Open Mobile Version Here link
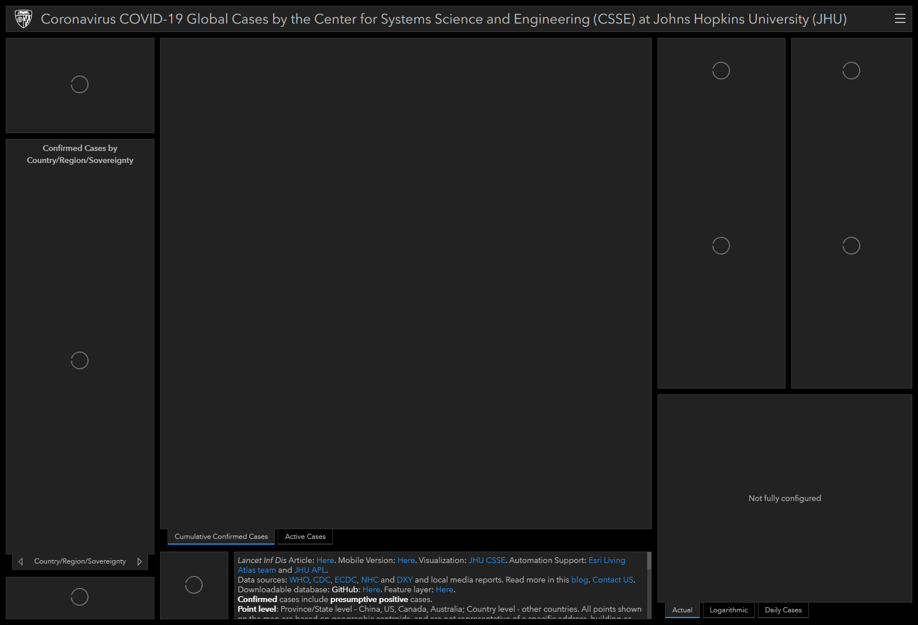Image resolution: width=918 pixels, height=625 pixels. click(x=406, y=560)
